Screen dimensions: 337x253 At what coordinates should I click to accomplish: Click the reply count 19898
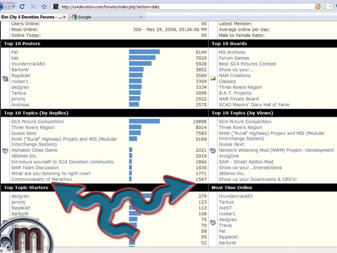[200, 121]
